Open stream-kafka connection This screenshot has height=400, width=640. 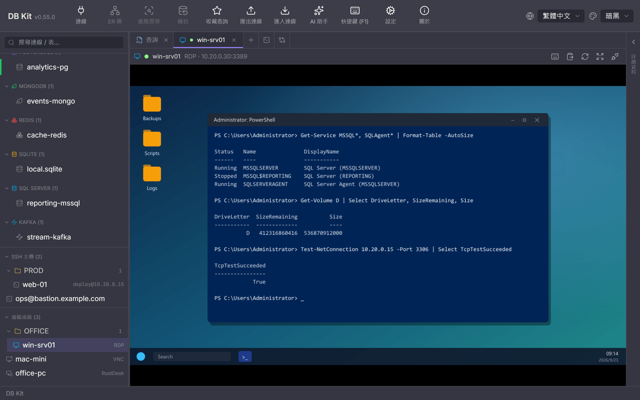[x=64, y=237]
